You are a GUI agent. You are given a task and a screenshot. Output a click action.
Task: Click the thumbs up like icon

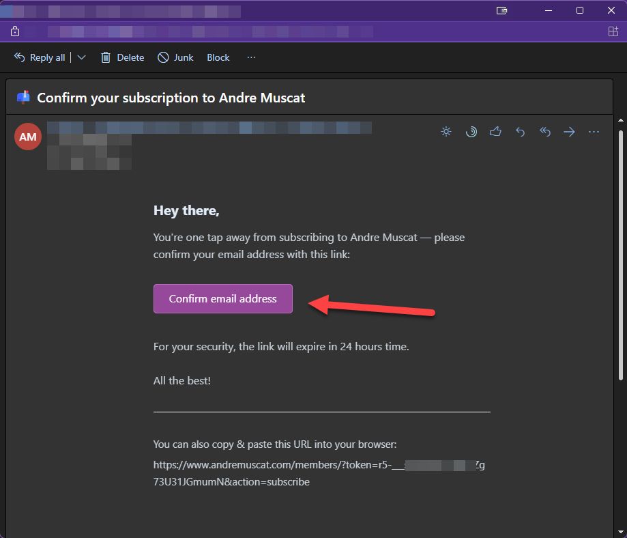point(495,131)
